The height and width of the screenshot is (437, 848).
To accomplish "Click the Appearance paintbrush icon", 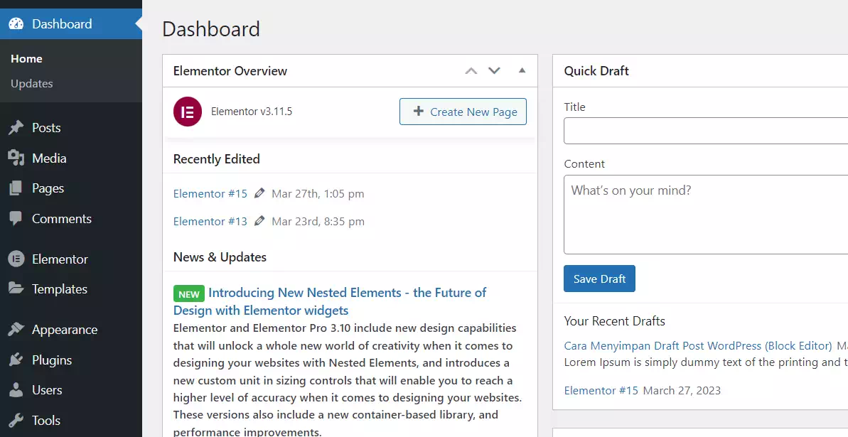I will pos(16,330).
